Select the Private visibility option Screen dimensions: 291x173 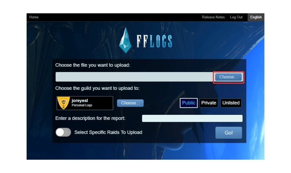pyautogui.click(x=208, y=103)
